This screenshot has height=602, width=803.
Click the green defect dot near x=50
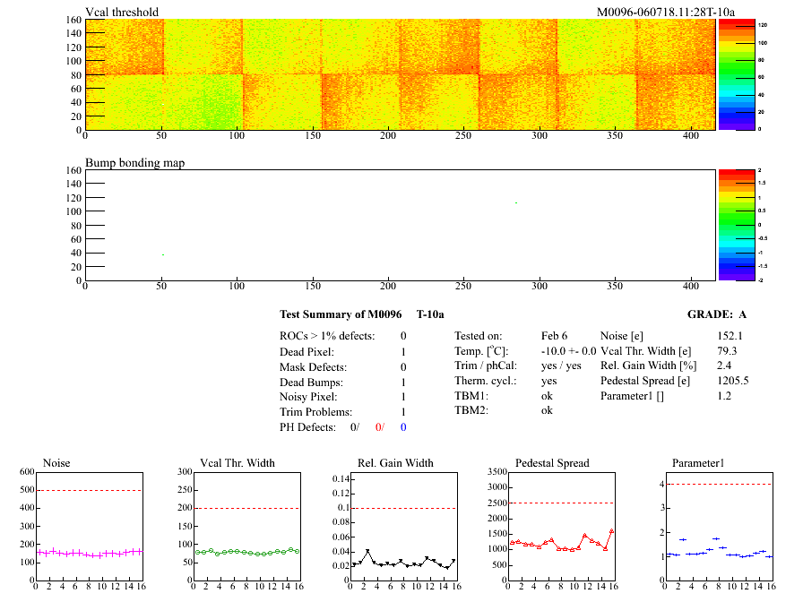pyautogui.click(x=162, y=255)
